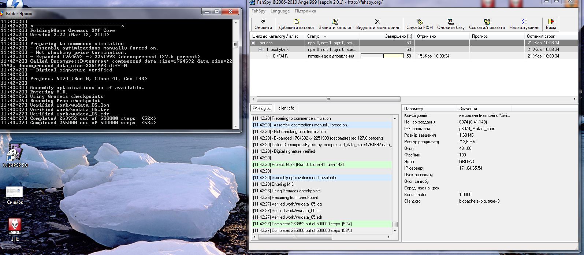
Task: Click the FahSpy title bar icon
Action: pos(252,2)
